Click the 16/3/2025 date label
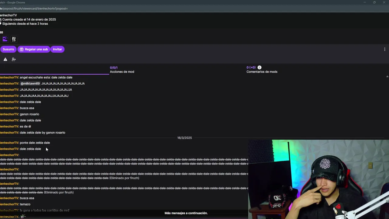Screen dimensions: 389x219 pyautogui.click(x=184, y=138)
